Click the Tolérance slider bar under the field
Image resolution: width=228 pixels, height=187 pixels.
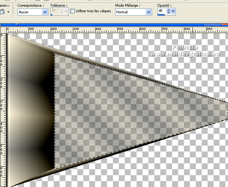pos(51,15)
